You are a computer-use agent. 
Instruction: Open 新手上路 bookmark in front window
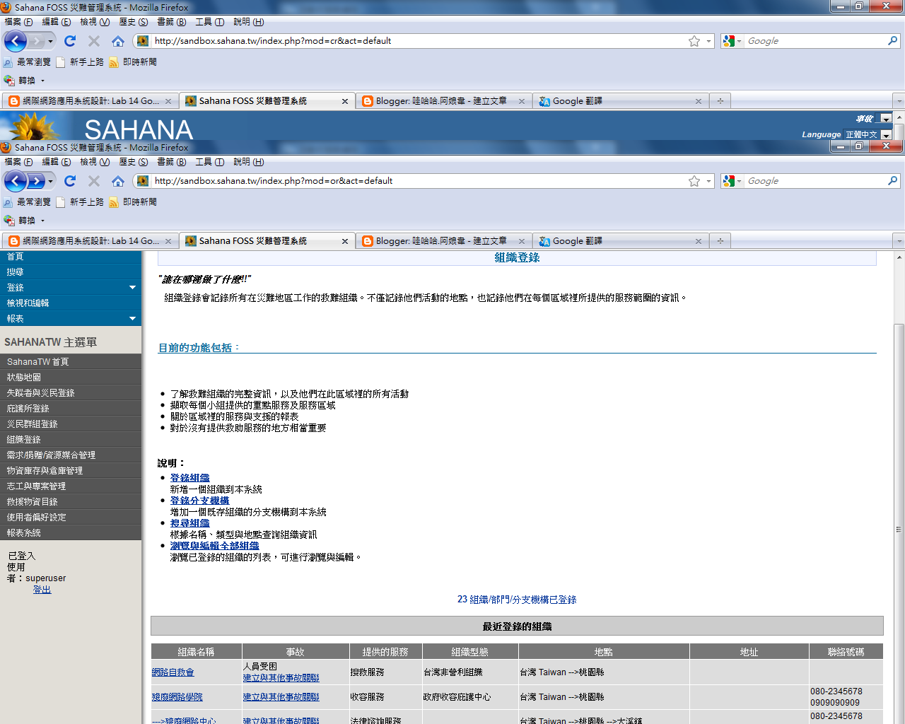pyautogui.click(x=79, y=202)
